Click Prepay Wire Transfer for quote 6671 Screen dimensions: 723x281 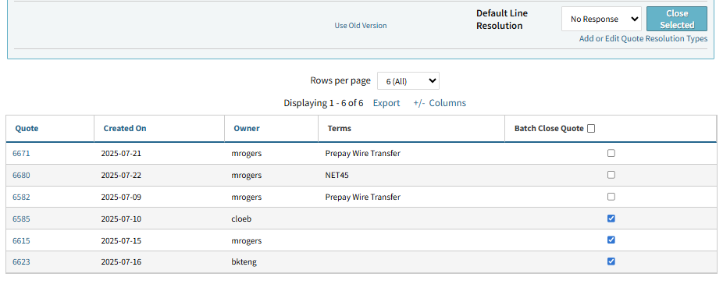[x=363, y=154]
